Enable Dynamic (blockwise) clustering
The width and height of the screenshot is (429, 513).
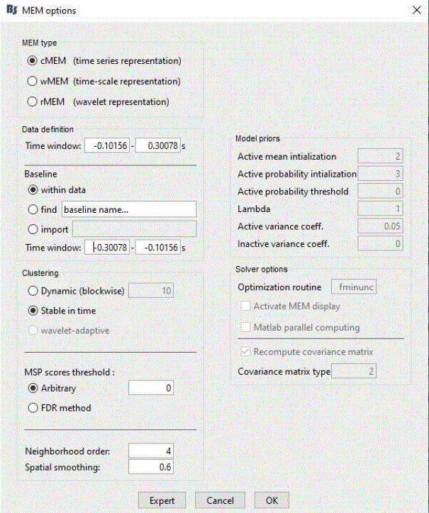click(x=33, y=291)
